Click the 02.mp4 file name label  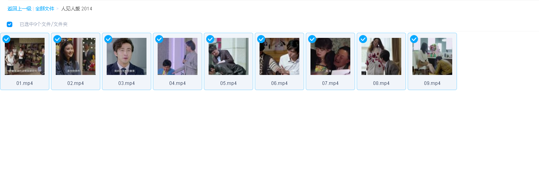click(76, 83)
